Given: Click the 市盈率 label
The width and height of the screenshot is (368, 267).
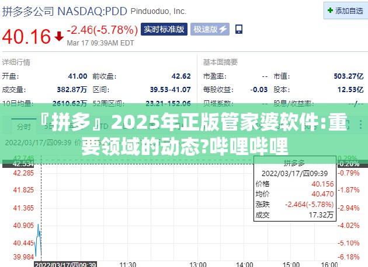Looking at the screenshot, I should click(x=214, y=76).
